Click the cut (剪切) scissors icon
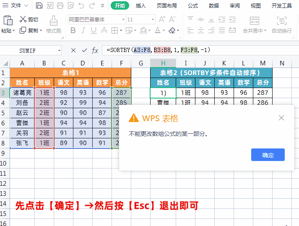This screenshot has height=226, width=299. point(23,19)
